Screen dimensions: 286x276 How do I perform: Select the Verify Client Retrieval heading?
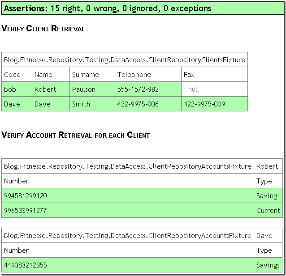point(43,29)
